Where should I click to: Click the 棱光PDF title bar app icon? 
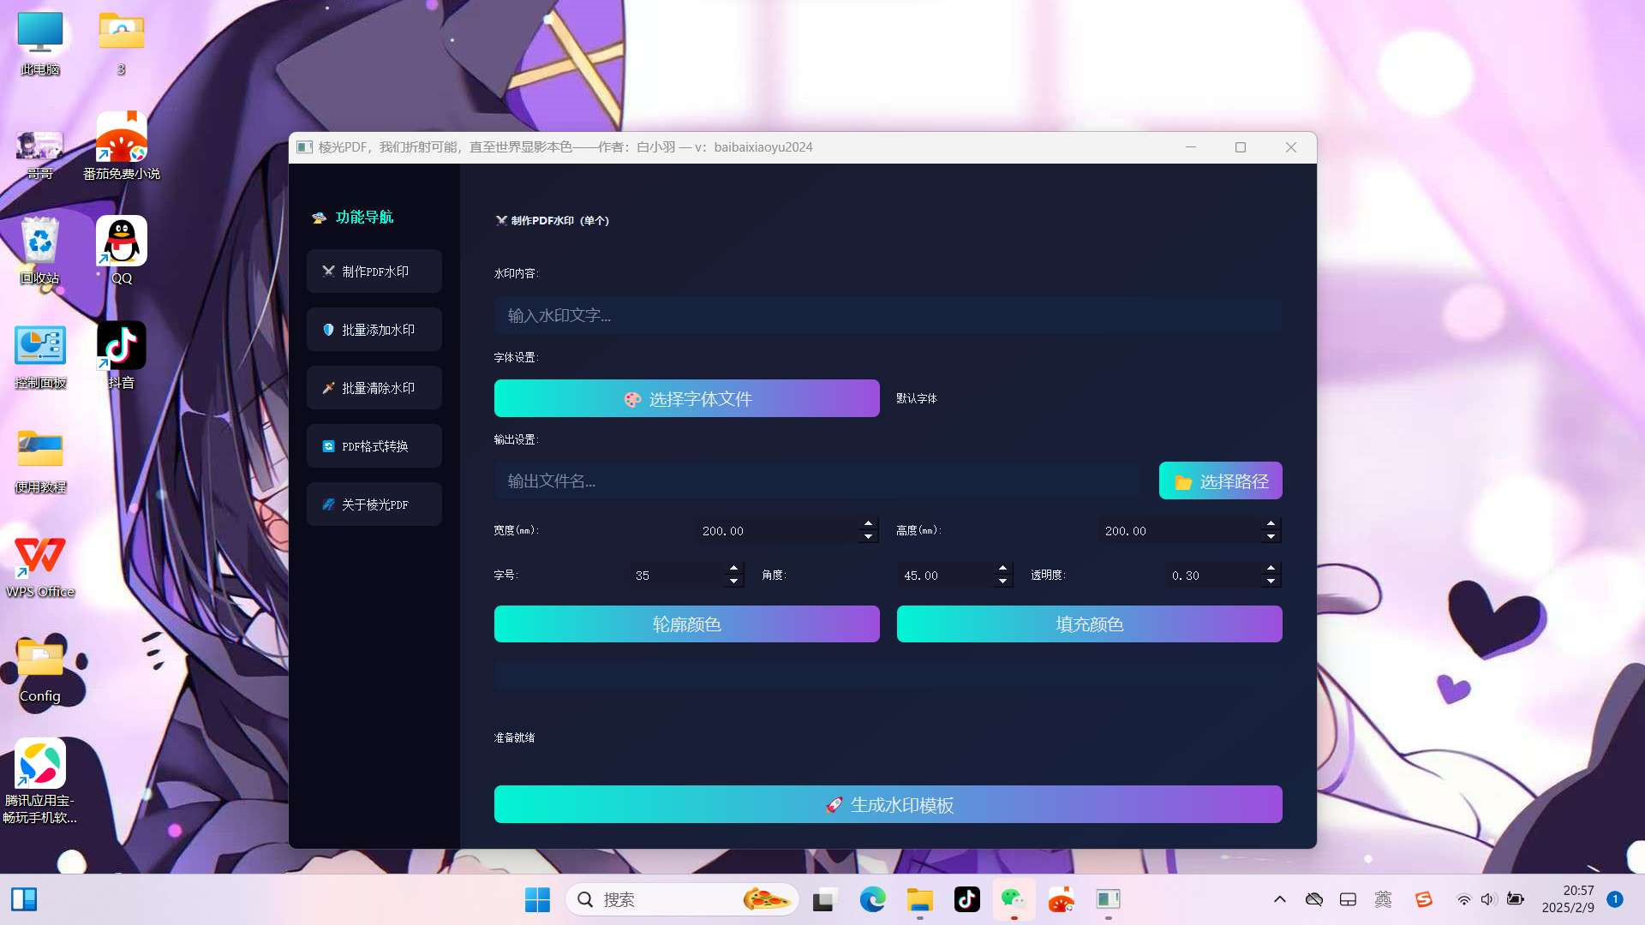(x=304, y=147)
